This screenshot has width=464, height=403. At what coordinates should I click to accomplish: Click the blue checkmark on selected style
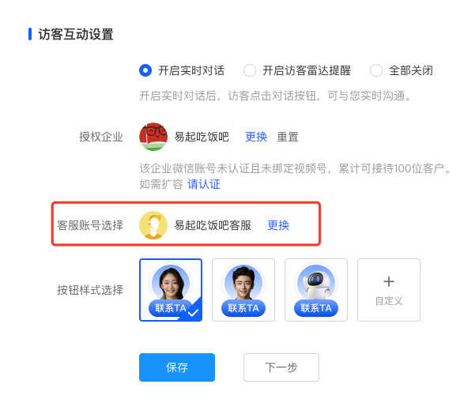pos(193,313)
